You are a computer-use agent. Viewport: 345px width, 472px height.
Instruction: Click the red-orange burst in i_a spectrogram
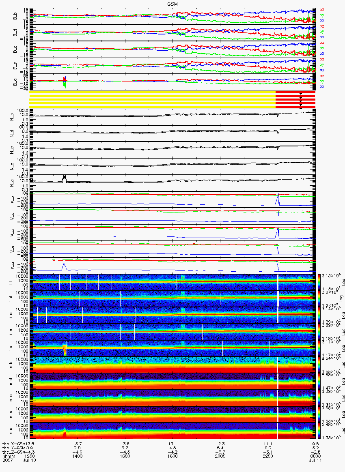65,350
